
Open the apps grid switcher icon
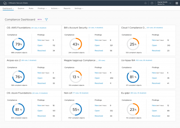(x=177, y=3)
